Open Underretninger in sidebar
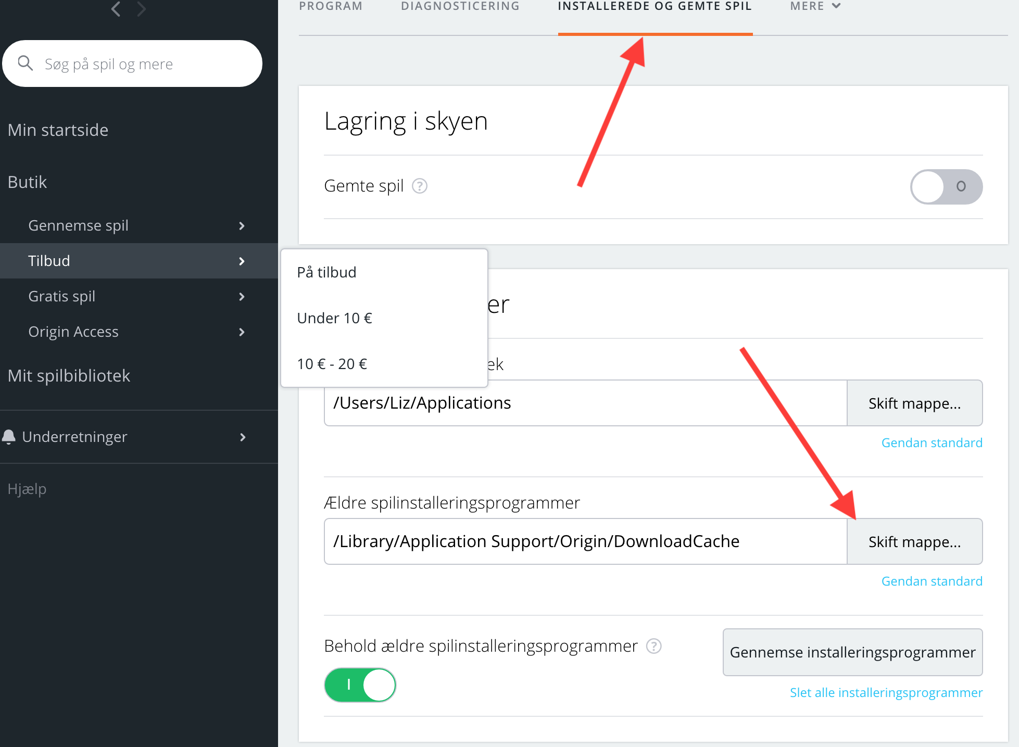The height and width of the screenshot is (747, 1019). pos(139,437)
